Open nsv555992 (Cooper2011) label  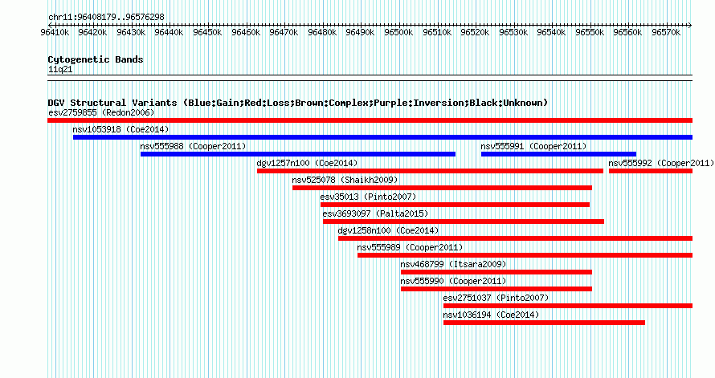click(661, 163)
